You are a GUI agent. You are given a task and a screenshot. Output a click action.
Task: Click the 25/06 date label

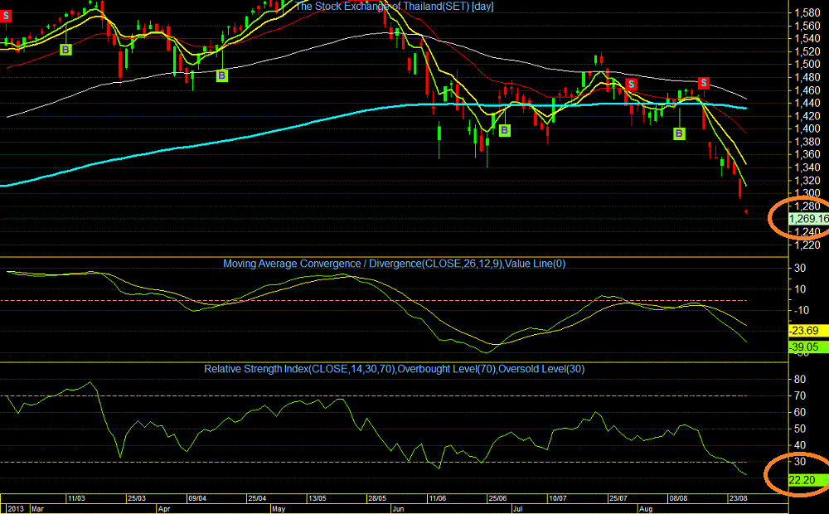[x=498, y=498]
